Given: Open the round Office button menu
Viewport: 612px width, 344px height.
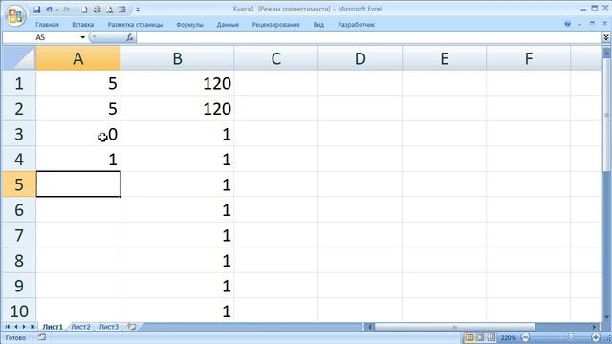Looking at the screenshot, I should point(15,15).
